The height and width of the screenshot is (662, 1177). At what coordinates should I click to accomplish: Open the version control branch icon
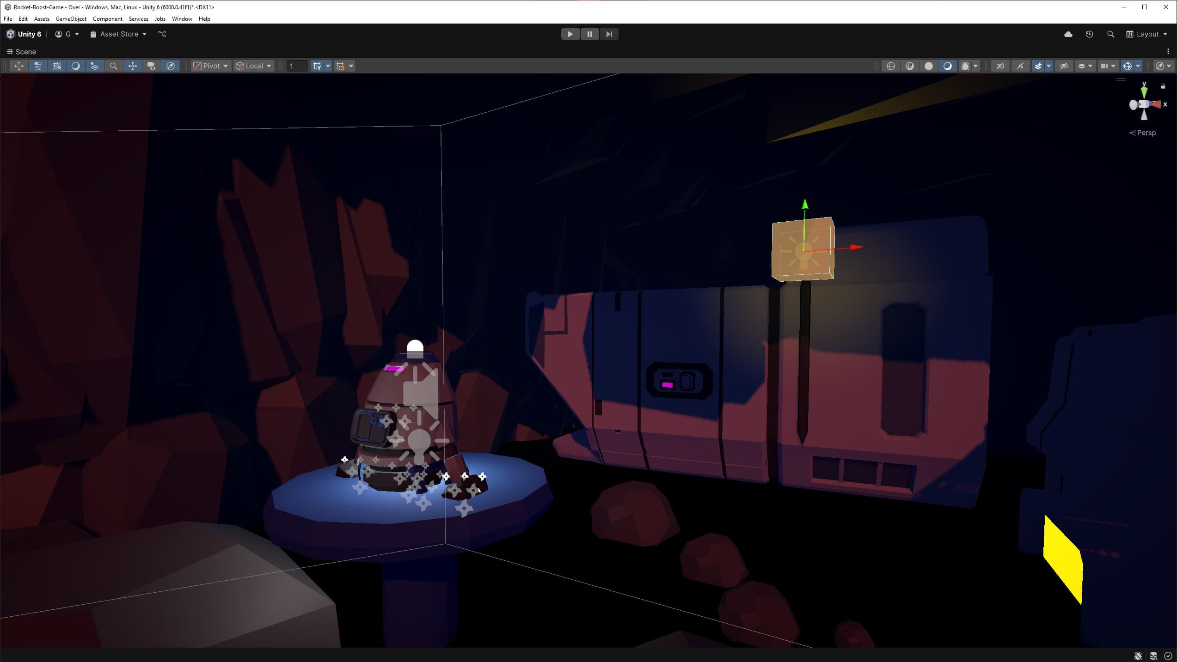click(x=162, y=34)
